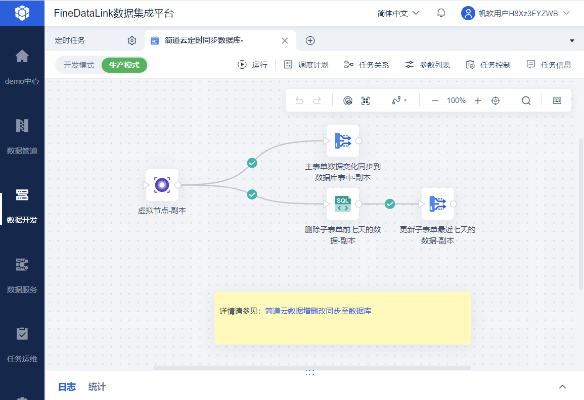Open the tab list dropdown arrow
Screen dimensions: 584x400
[572, 41]
